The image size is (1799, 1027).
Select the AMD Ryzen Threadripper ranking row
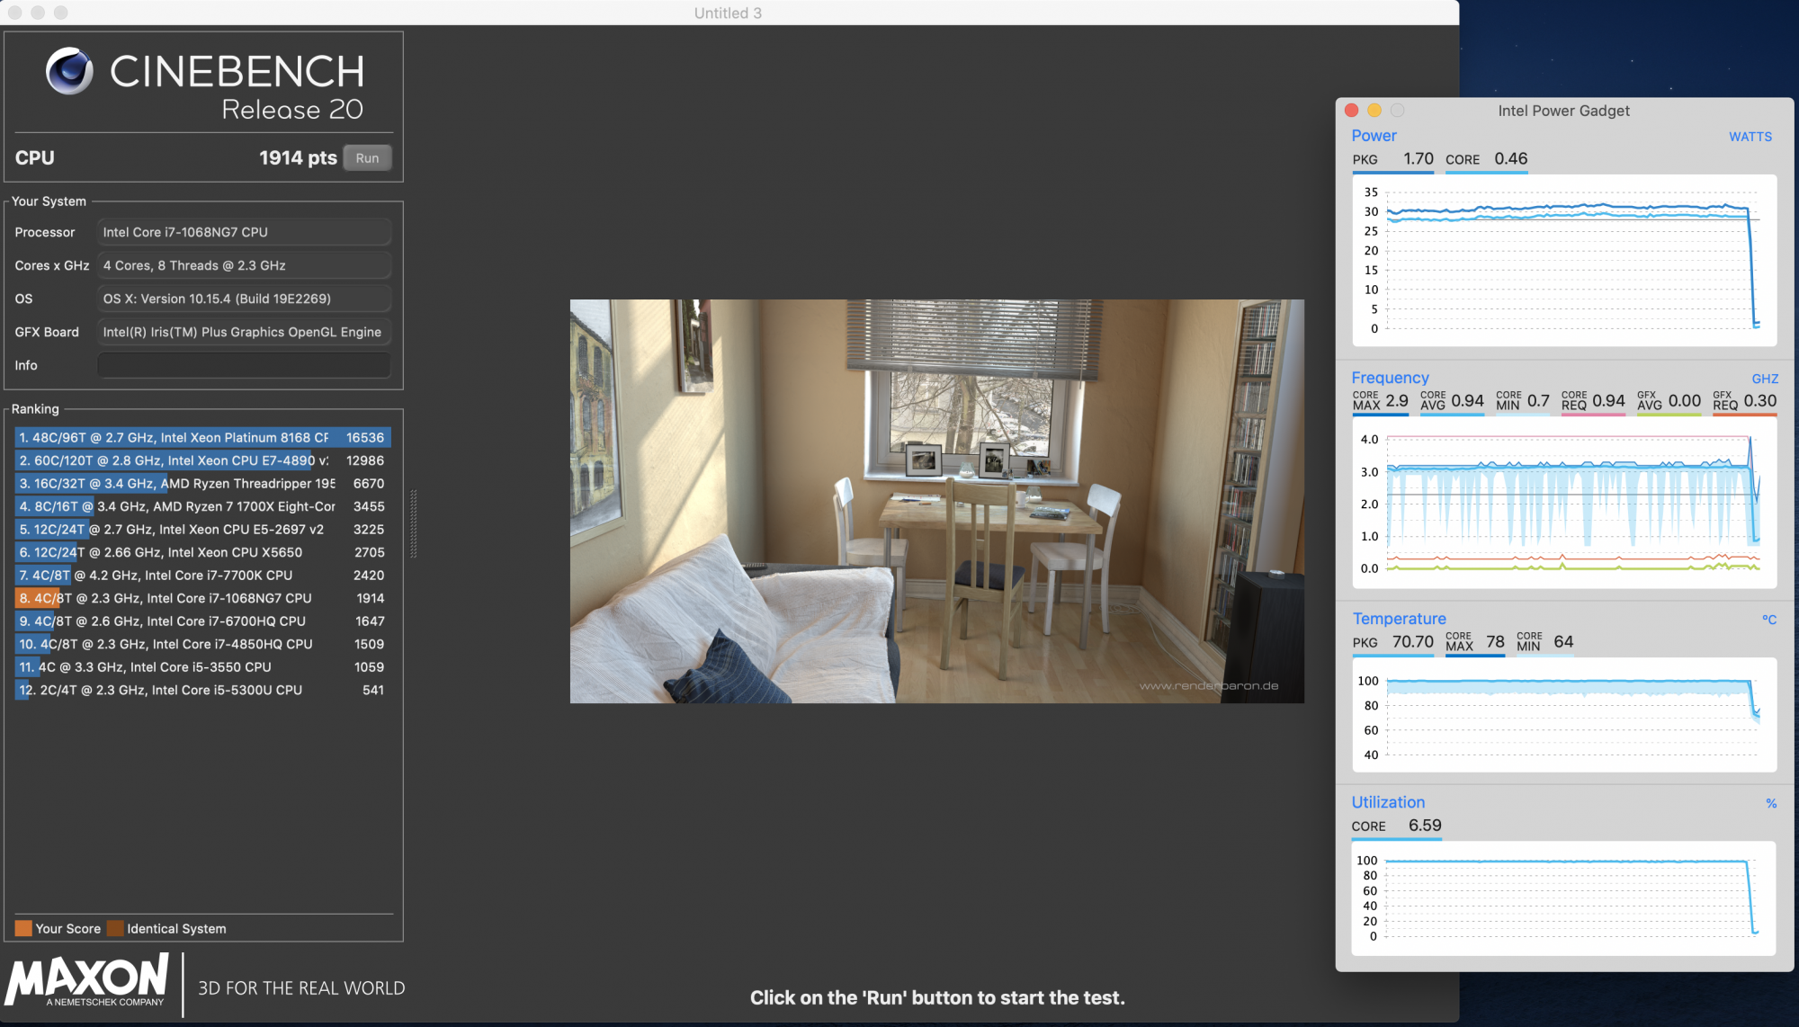[202, 484]
